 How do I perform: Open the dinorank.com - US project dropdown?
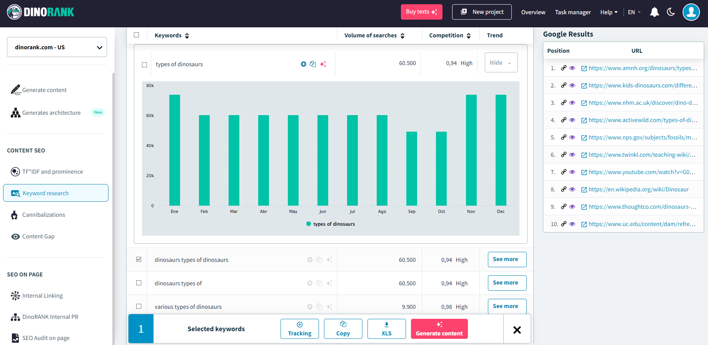(x=57, y=47)
